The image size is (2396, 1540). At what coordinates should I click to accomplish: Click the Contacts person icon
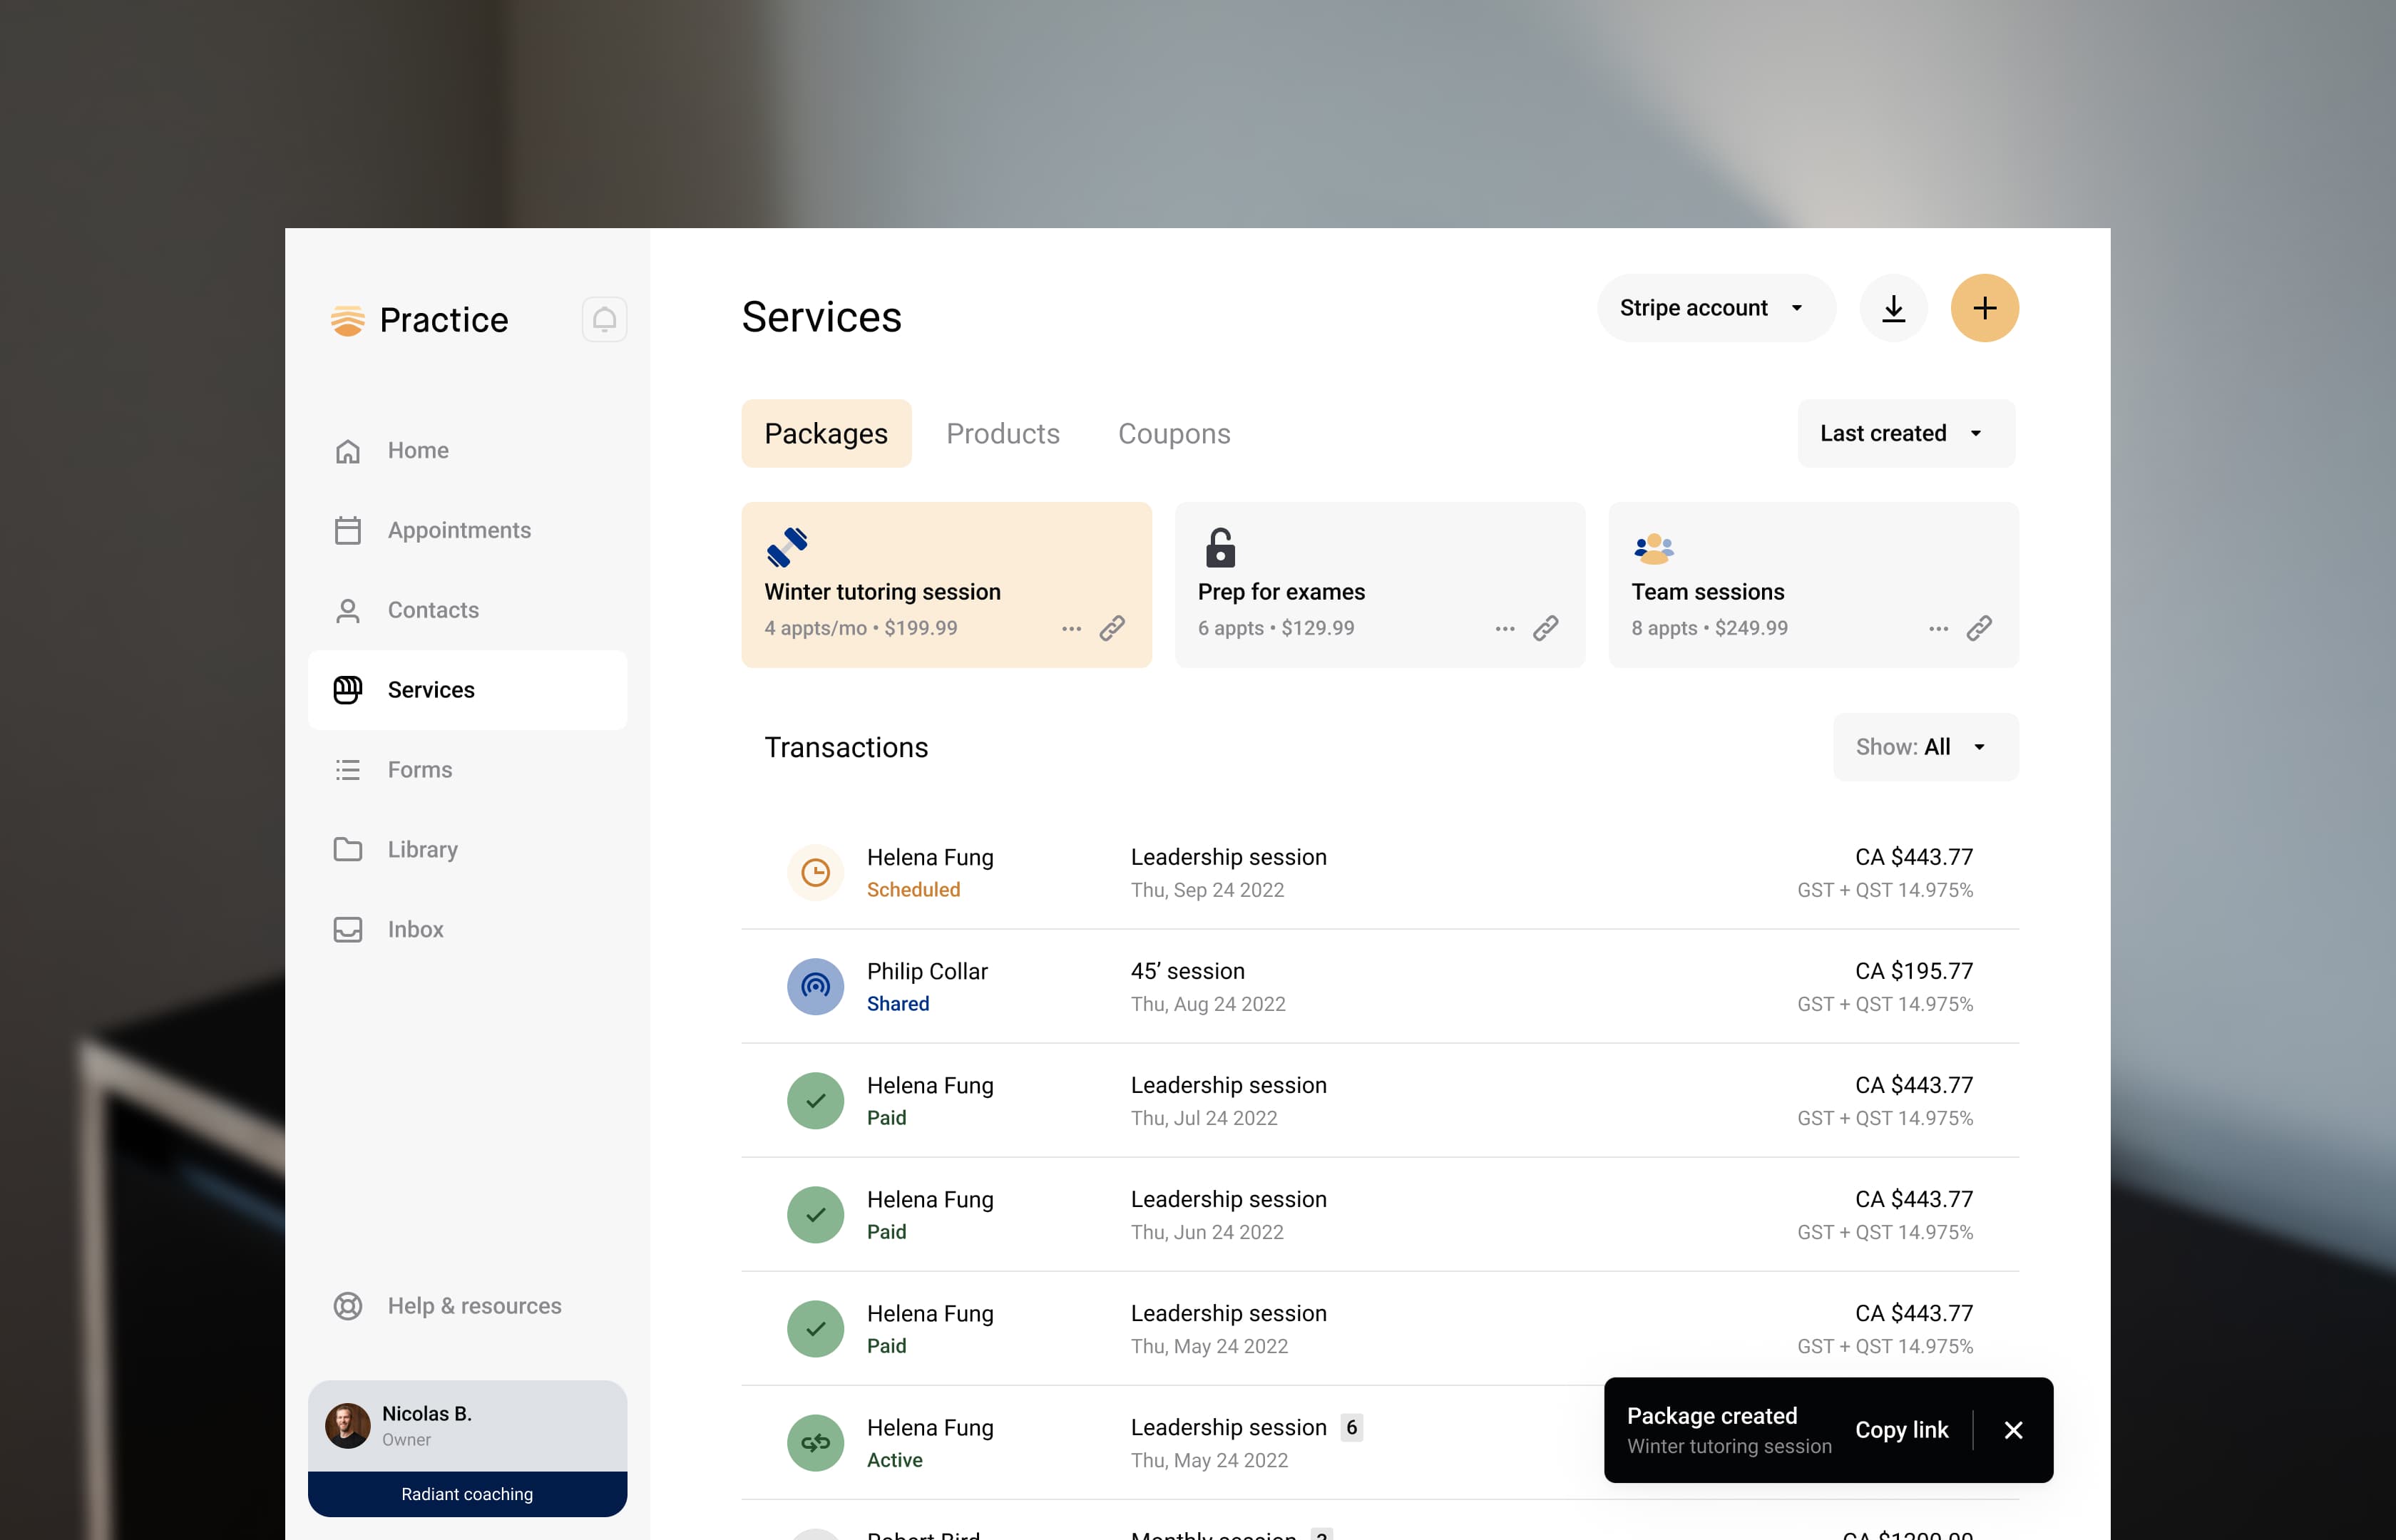(x=347, y=610)
